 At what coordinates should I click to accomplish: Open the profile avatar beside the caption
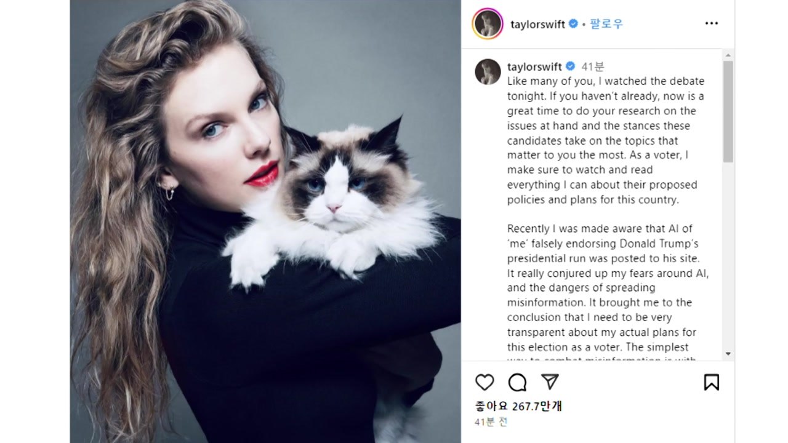[x=488, y=71]
